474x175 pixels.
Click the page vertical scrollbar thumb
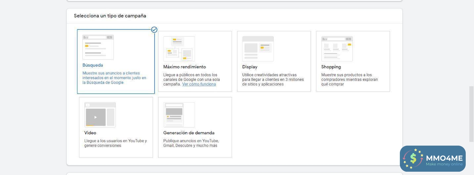[472, 114]
